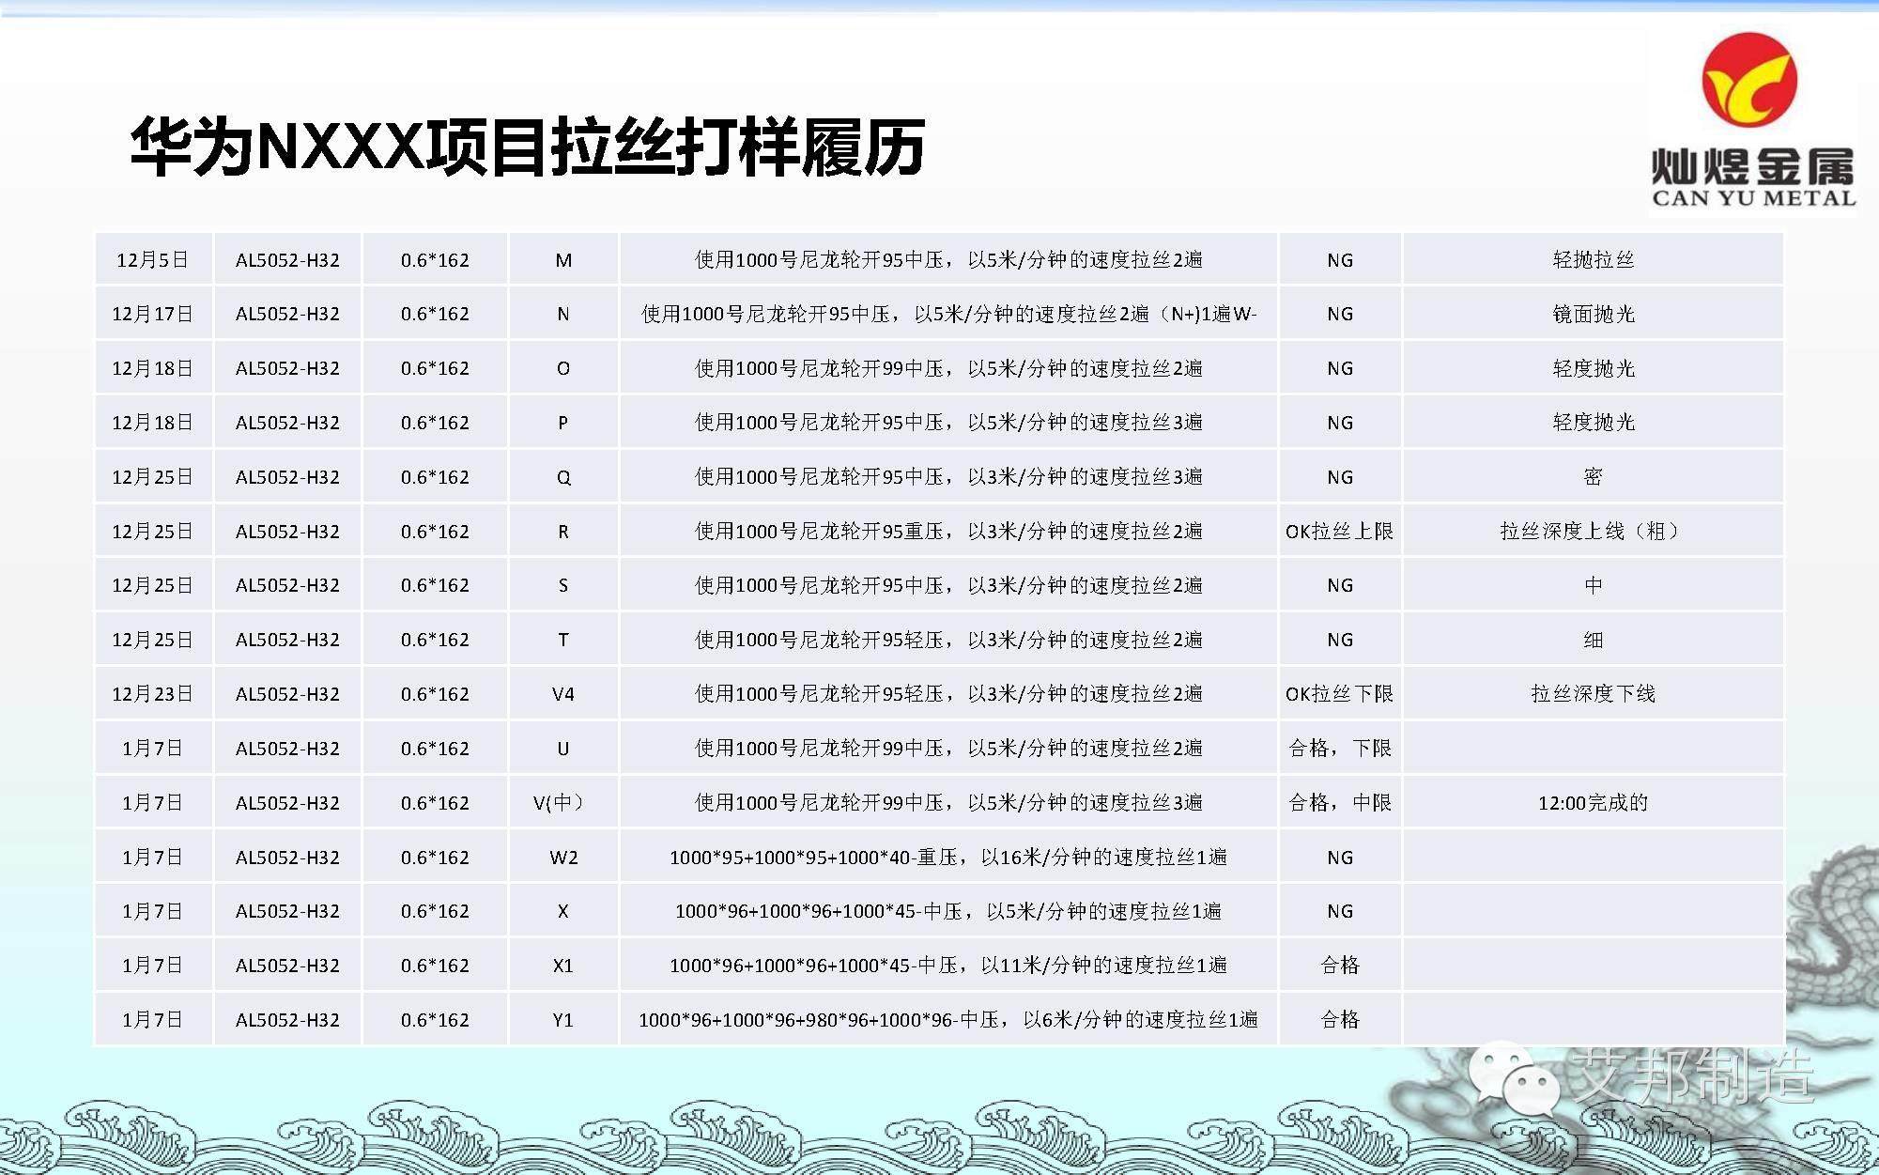Select the date cell "12月5日"
The width and height of the screenshot is (1879, 1175).
153,260
